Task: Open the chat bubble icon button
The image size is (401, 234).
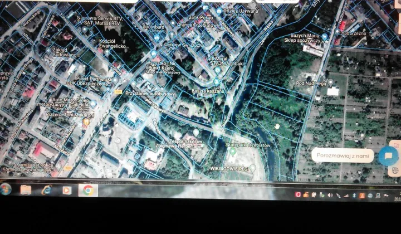Action: [x=388, y=156]
